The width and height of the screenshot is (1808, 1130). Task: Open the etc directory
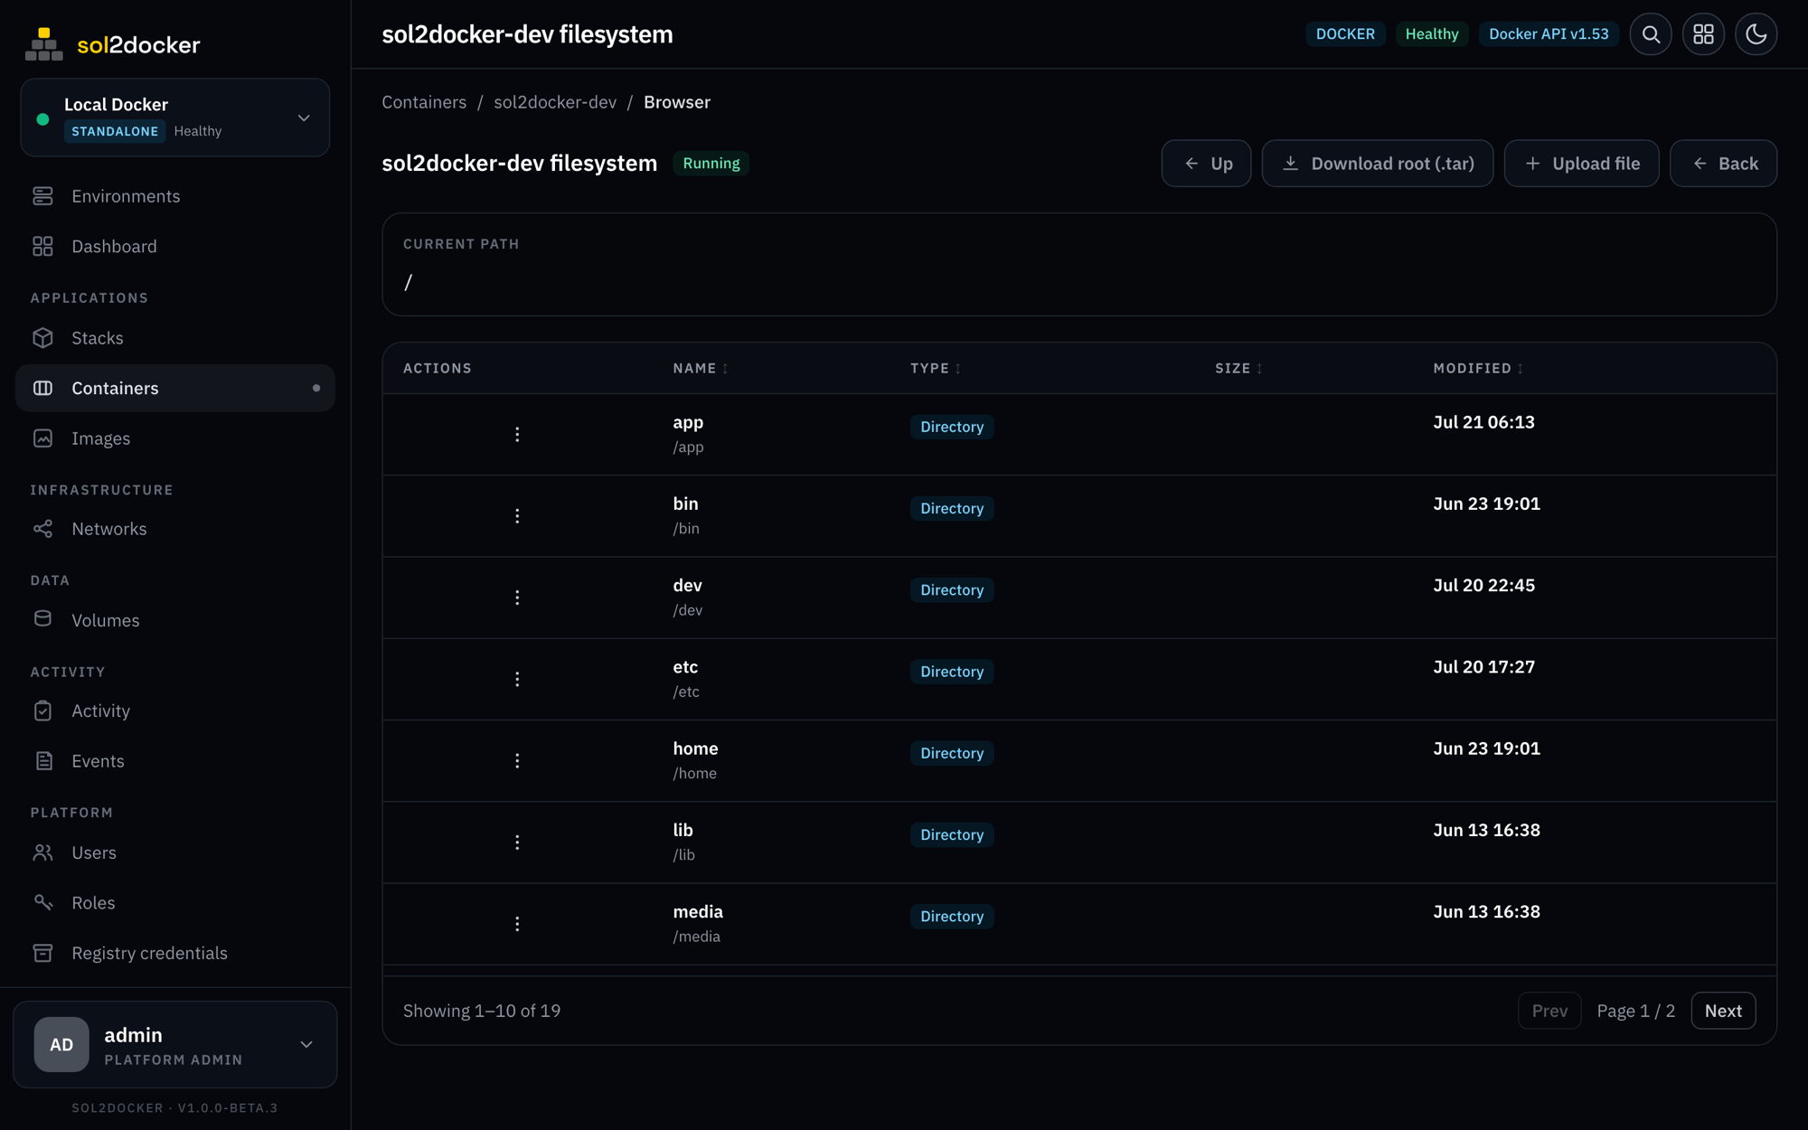pyautogui.click(x=685, y=667)
